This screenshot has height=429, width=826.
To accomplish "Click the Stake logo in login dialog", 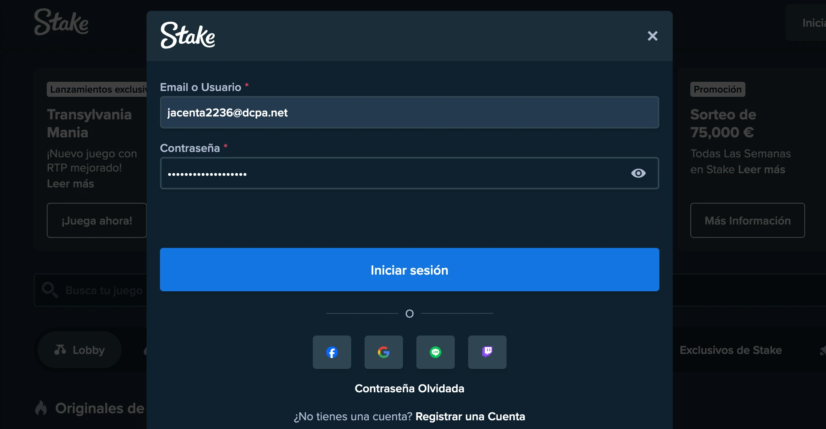I will 188,35.
